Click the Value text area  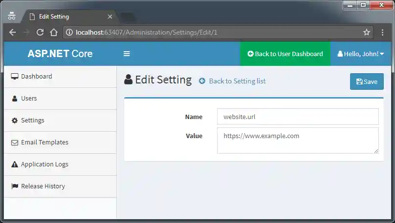click(x=298, y=141)
